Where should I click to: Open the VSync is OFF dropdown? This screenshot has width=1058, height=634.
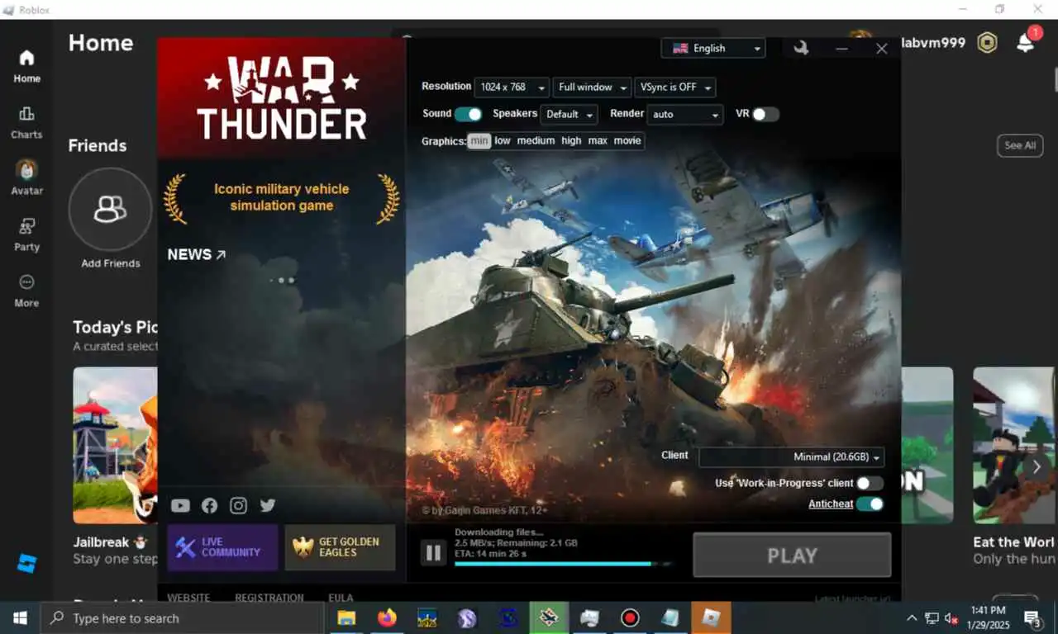[675, 88]
